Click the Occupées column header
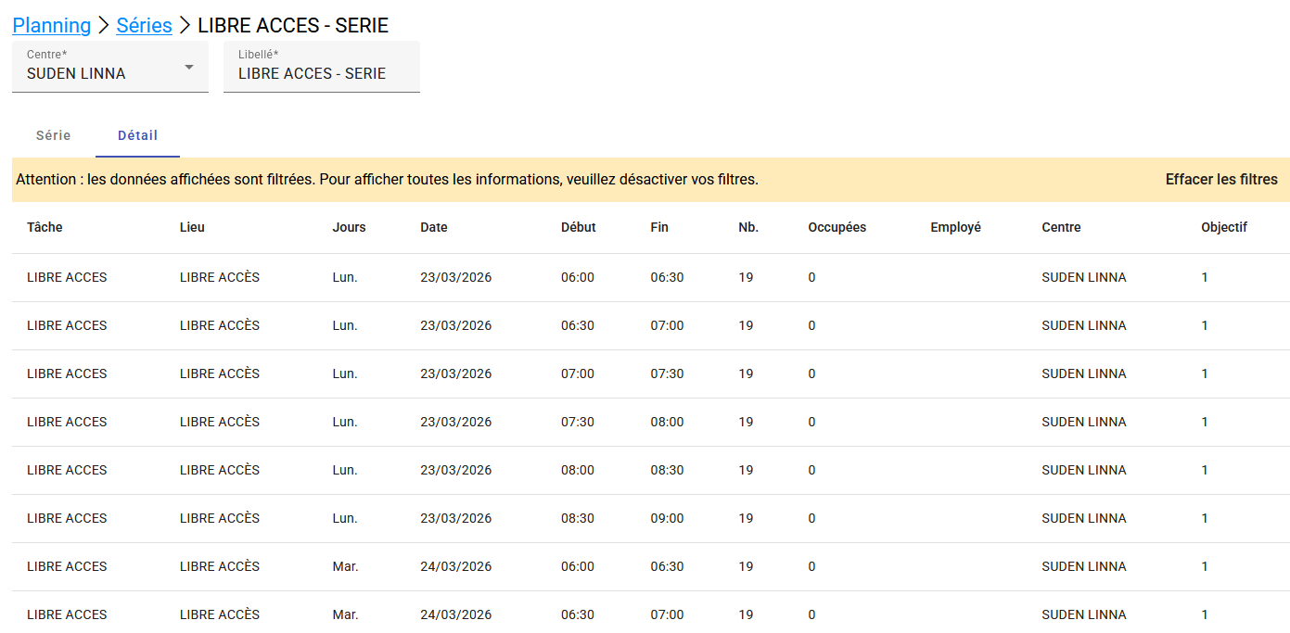This screenshot has height=633, width=1290. coord(837,227)
